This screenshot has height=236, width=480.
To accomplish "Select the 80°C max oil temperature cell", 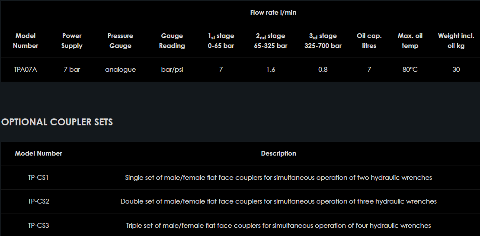I will point(410,70).
